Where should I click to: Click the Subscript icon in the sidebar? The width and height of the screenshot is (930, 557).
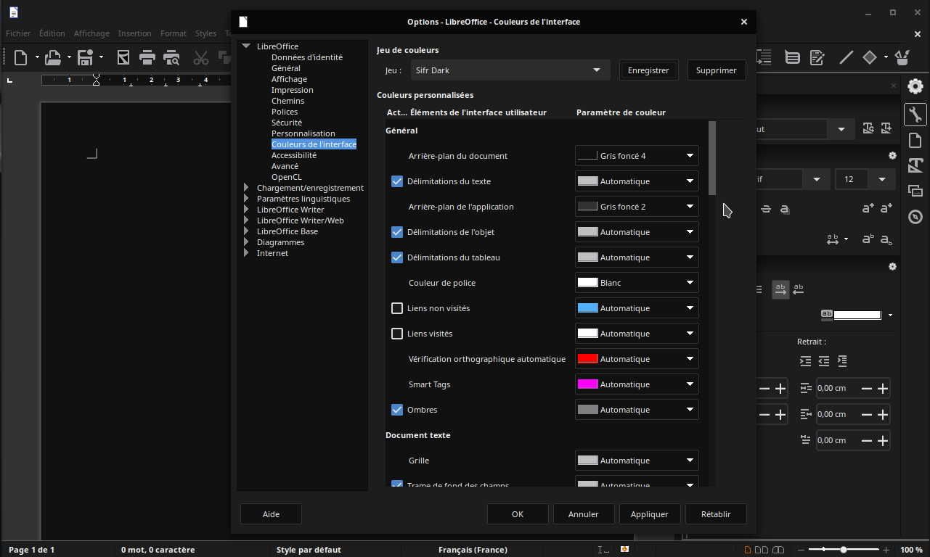click(x=886, y=239)
